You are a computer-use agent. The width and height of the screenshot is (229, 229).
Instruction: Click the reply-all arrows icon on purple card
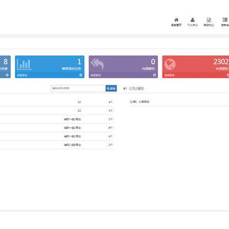[97, 64]
